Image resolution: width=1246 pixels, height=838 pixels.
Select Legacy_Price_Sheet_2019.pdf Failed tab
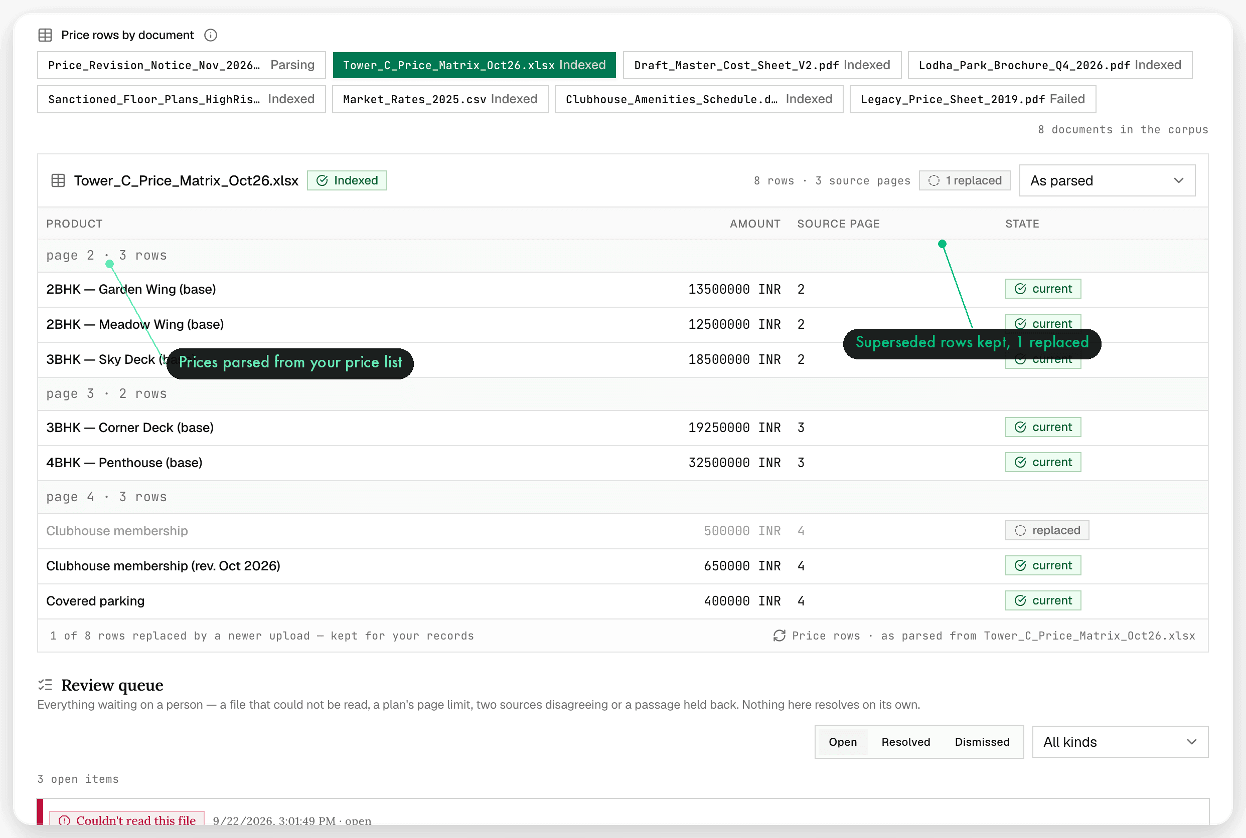coord(973,99)
